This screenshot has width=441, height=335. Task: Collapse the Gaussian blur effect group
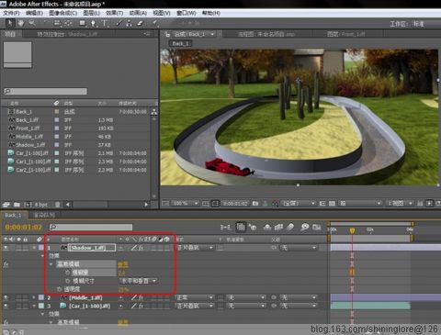[51, 264]
